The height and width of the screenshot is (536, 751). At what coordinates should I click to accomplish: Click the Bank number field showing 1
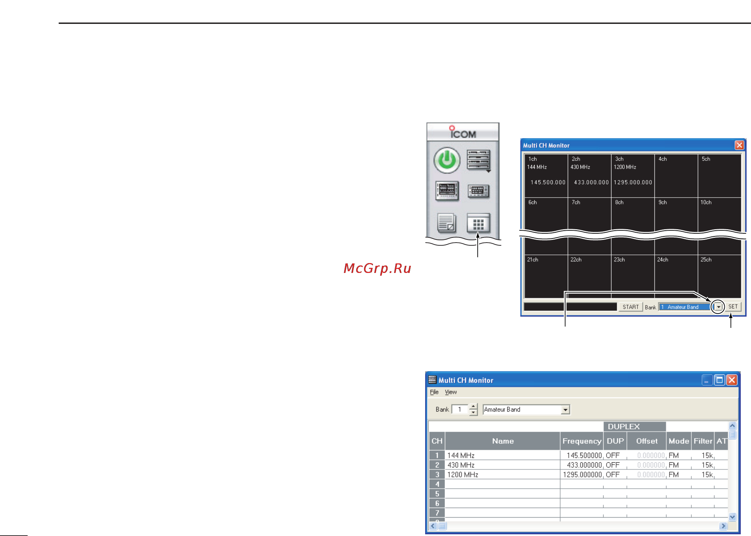point(460,409)
